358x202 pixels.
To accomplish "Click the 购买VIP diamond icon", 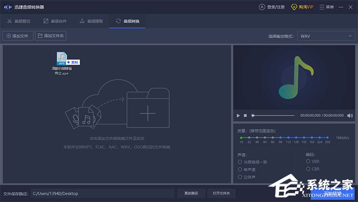I will pyautogui.click(x=294, y=7).
